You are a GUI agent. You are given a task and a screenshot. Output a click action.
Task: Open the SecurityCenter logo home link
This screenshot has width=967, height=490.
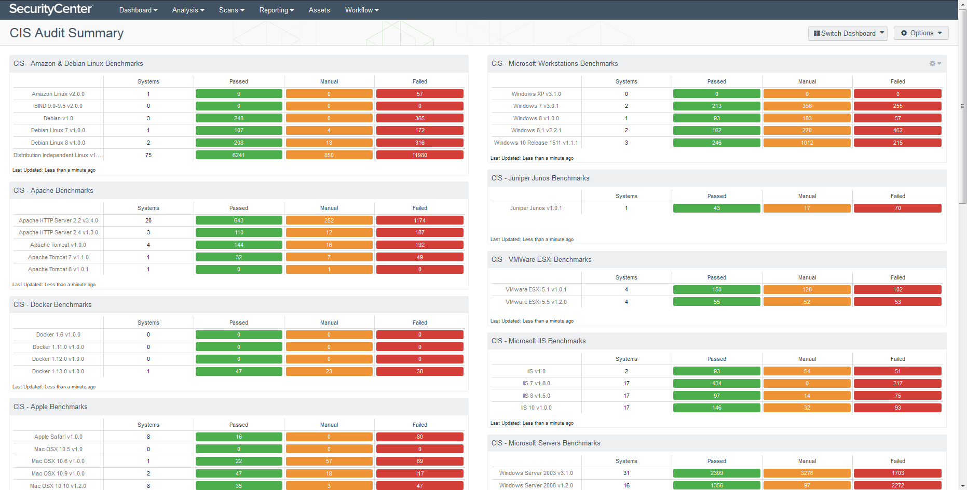point(51,9)
